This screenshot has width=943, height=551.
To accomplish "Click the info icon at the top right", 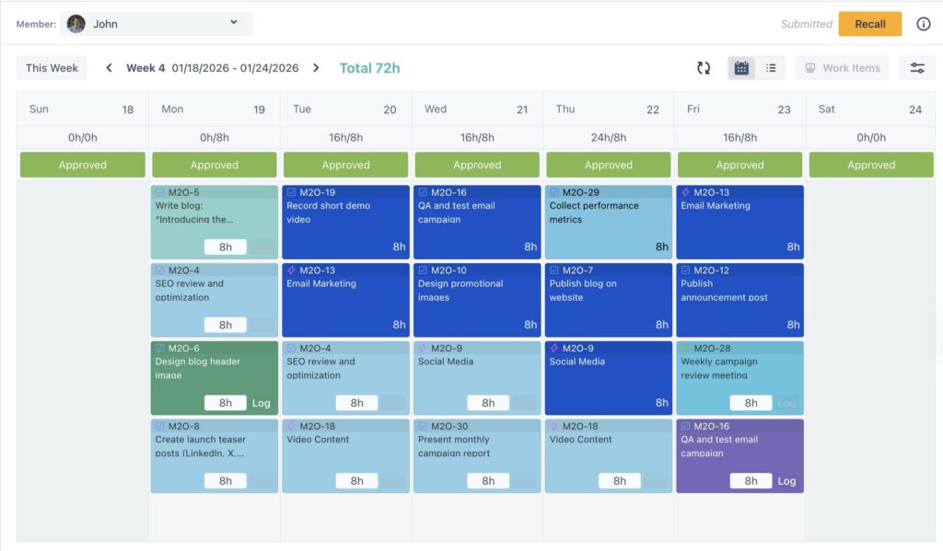I will click(x=924, y=24).
